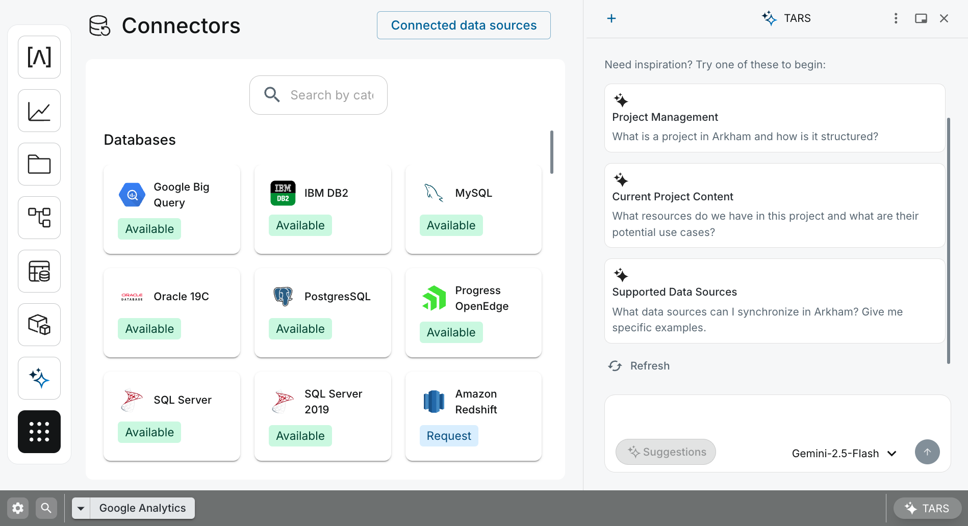Screen dimensions: 968x526
Task: Click the Suggestions button
Action: point(666,452)
